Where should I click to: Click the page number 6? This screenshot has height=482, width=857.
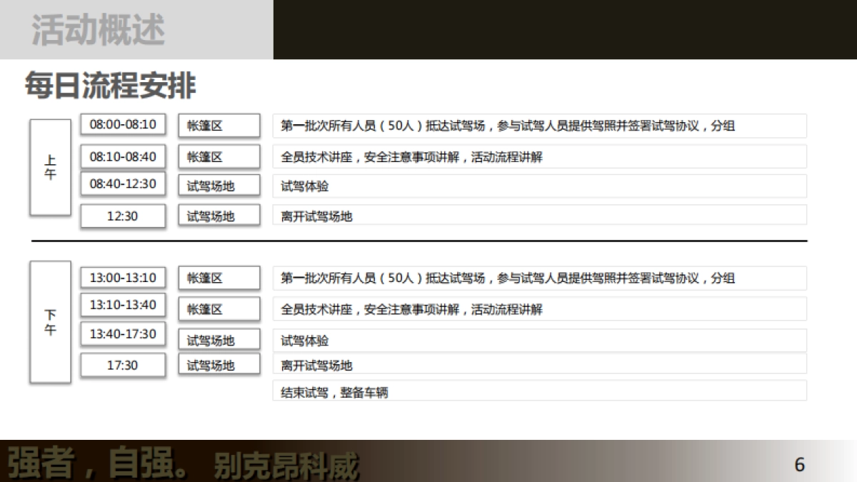click(798, 464)
